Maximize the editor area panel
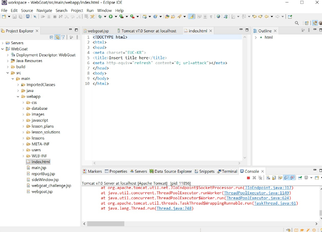The image size is (322, 232). tap(247, 30)
